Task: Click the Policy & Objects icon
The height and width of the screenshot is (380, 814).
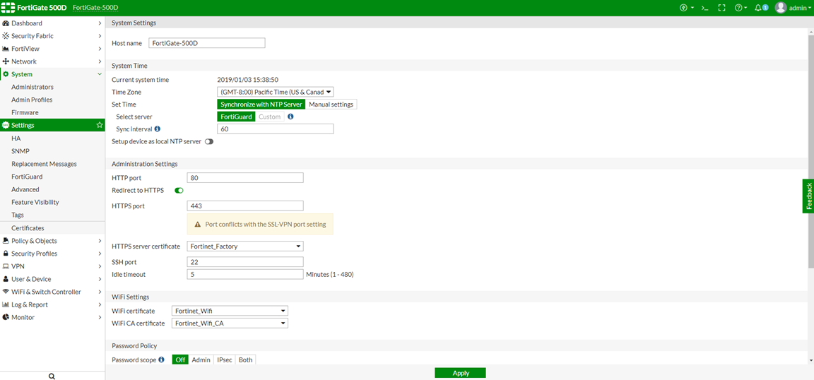Action: coord(6,241)
